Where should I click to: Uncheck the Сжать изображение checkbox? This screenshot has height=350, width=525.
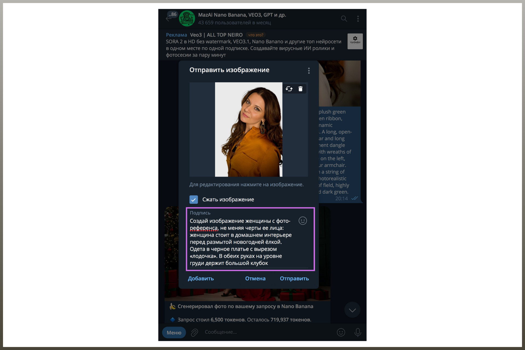(194, 200)
